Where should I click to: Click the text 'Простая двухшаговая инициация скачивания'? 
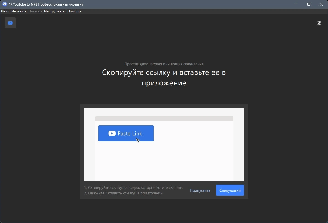[x=164, y=64]
